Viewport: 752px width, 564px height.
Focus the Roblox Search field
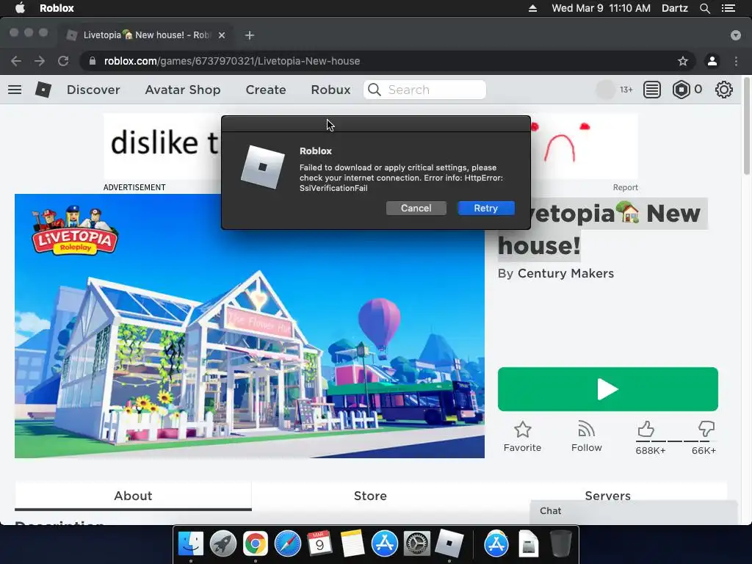point(425,90)
